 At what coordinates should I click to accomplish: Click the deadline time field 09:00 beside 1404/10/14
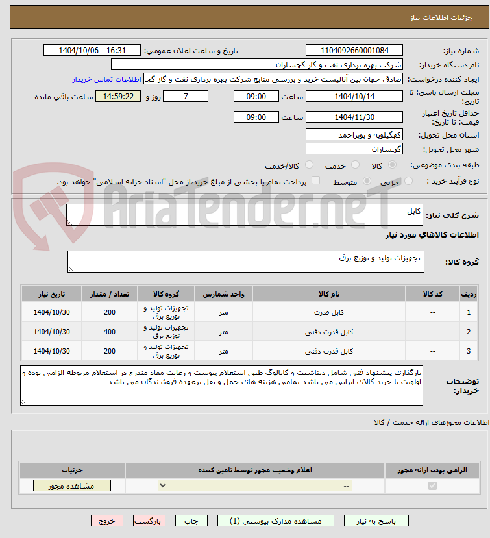click(256, 97)
